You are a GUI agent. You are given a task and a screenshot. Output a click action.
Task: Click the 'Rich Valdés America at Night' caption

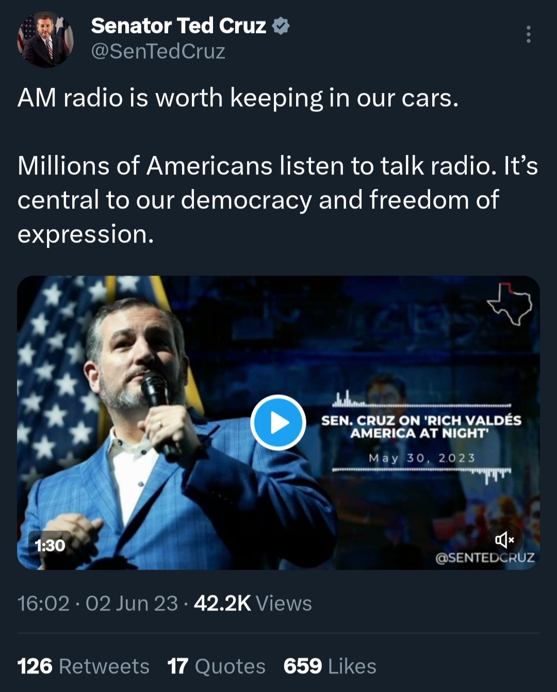421,427
